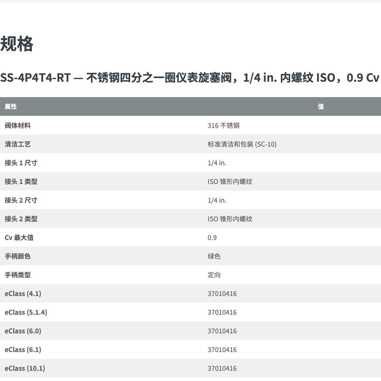The image size is (381, 381).
Task: Click the 标准清洁和包装 (SC-10) value
Action: coord(242,144)
